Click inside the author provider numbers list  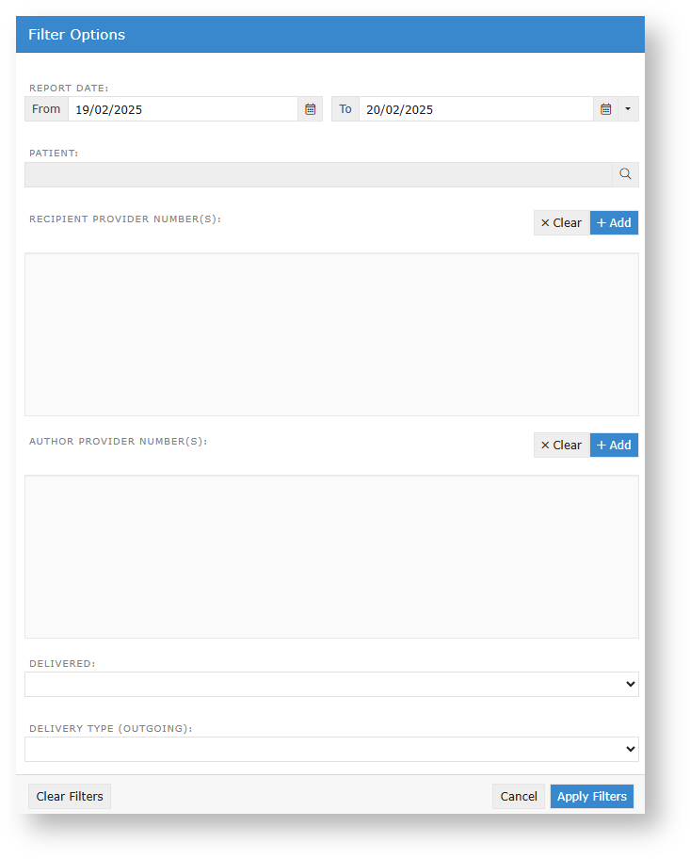[x=331, y=557]
